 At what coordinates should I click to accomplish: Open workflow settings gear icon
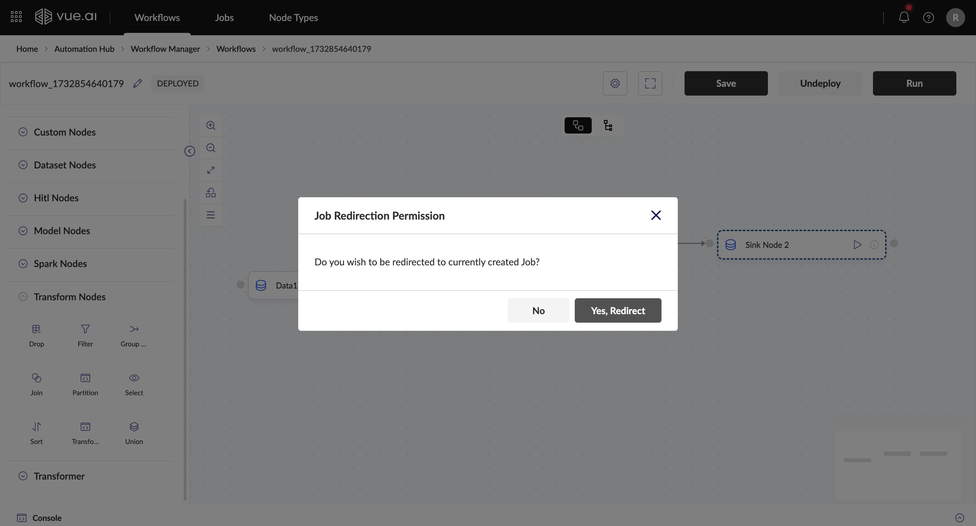click(614, 83)
